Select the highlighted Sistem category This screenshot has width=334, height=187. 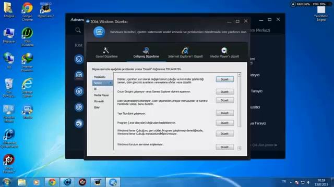pos(102,83)
